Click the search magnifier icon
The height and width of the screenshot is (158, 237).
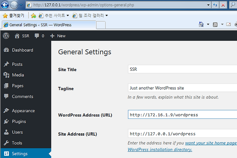tap(233, 5)
